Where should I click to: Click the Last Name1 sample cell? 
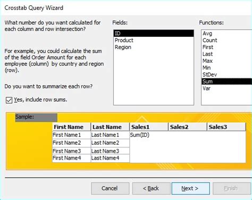pos(110,135)
